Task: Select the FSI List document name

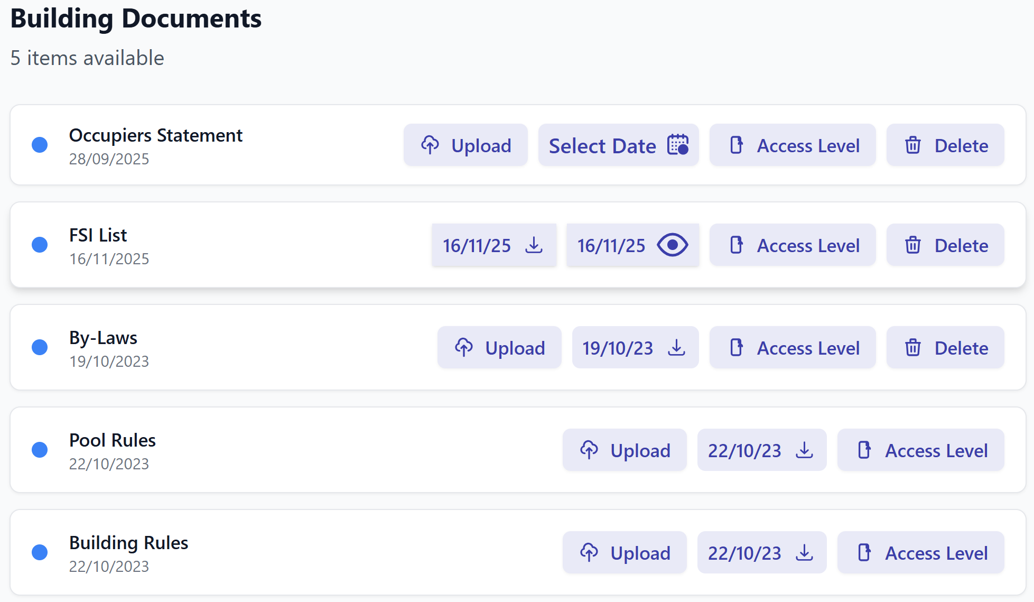Action: [98, 235]
